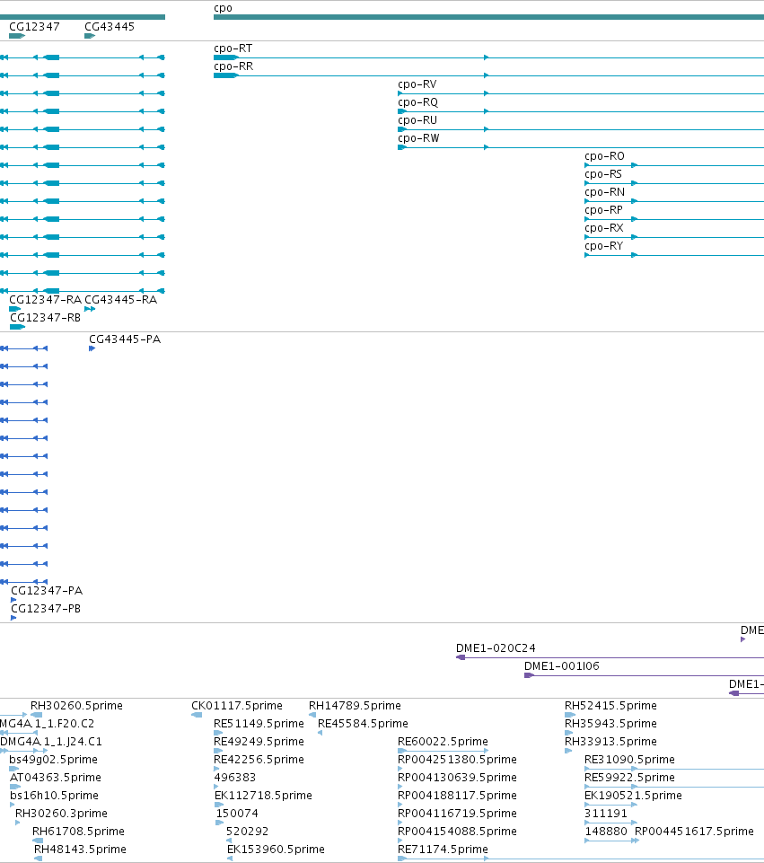Screen dimensions: 764x863
Task: Click CG12347-PB protein label
Action: click(x=46, y=609)
